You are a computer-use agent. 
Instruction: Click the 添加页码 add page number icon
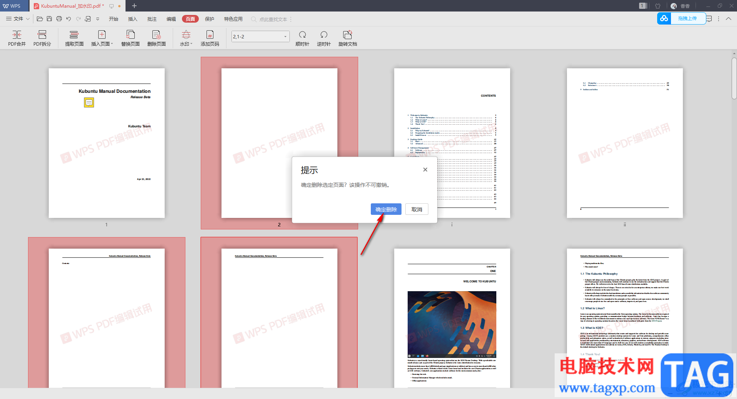[210, 38]
